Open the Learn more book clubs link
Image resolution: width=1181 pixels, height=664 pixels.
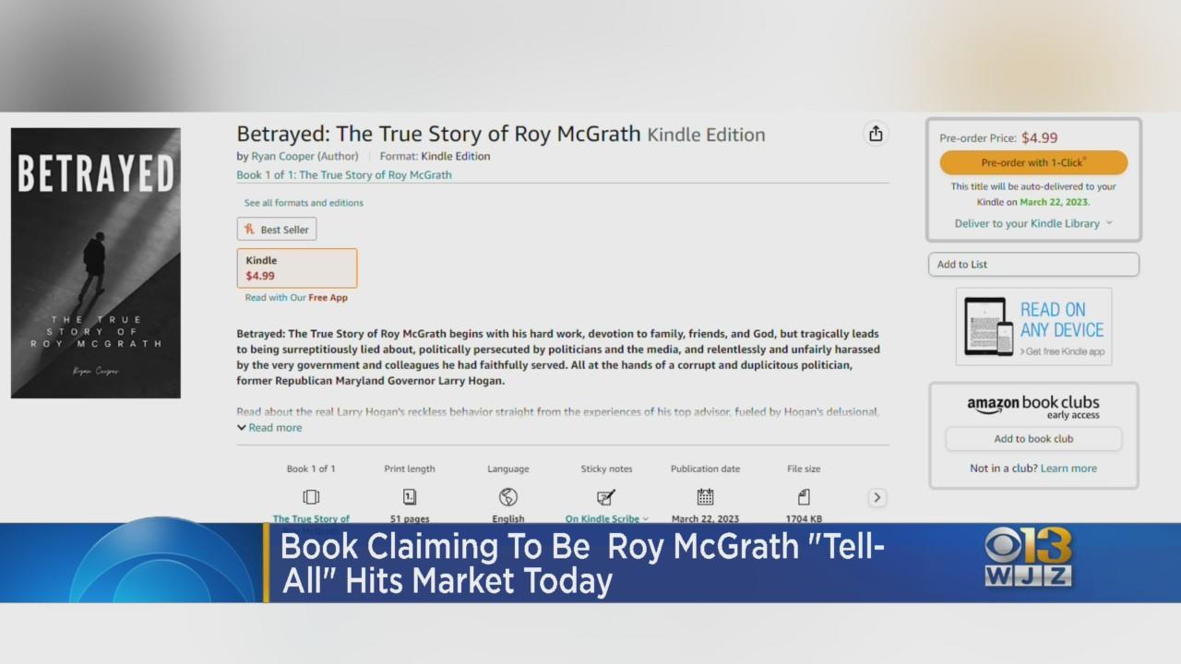(x=1068, y=468)
